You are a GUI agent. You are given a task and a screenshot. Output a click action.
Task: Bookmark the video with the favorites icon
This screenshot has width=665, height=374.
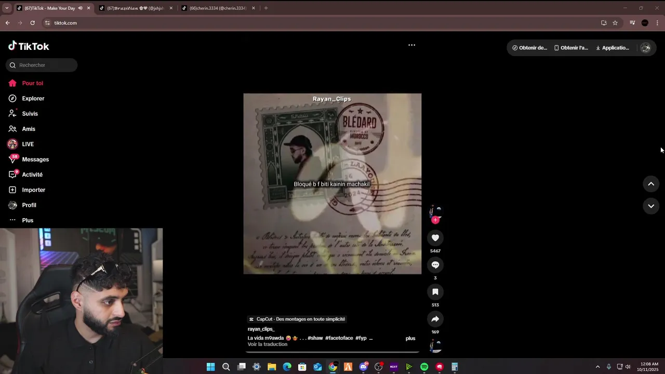tap(435, 292)
